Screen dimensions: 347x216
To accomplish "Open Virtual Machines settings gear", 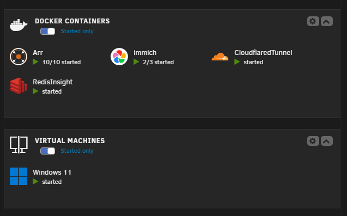I will pyautogui.click(x=313, y=141).
